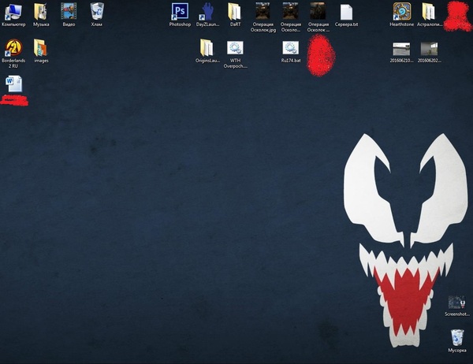The image size is (473, 364).
Task: Click the WTH Overpoch batch file
Action: 235,47
